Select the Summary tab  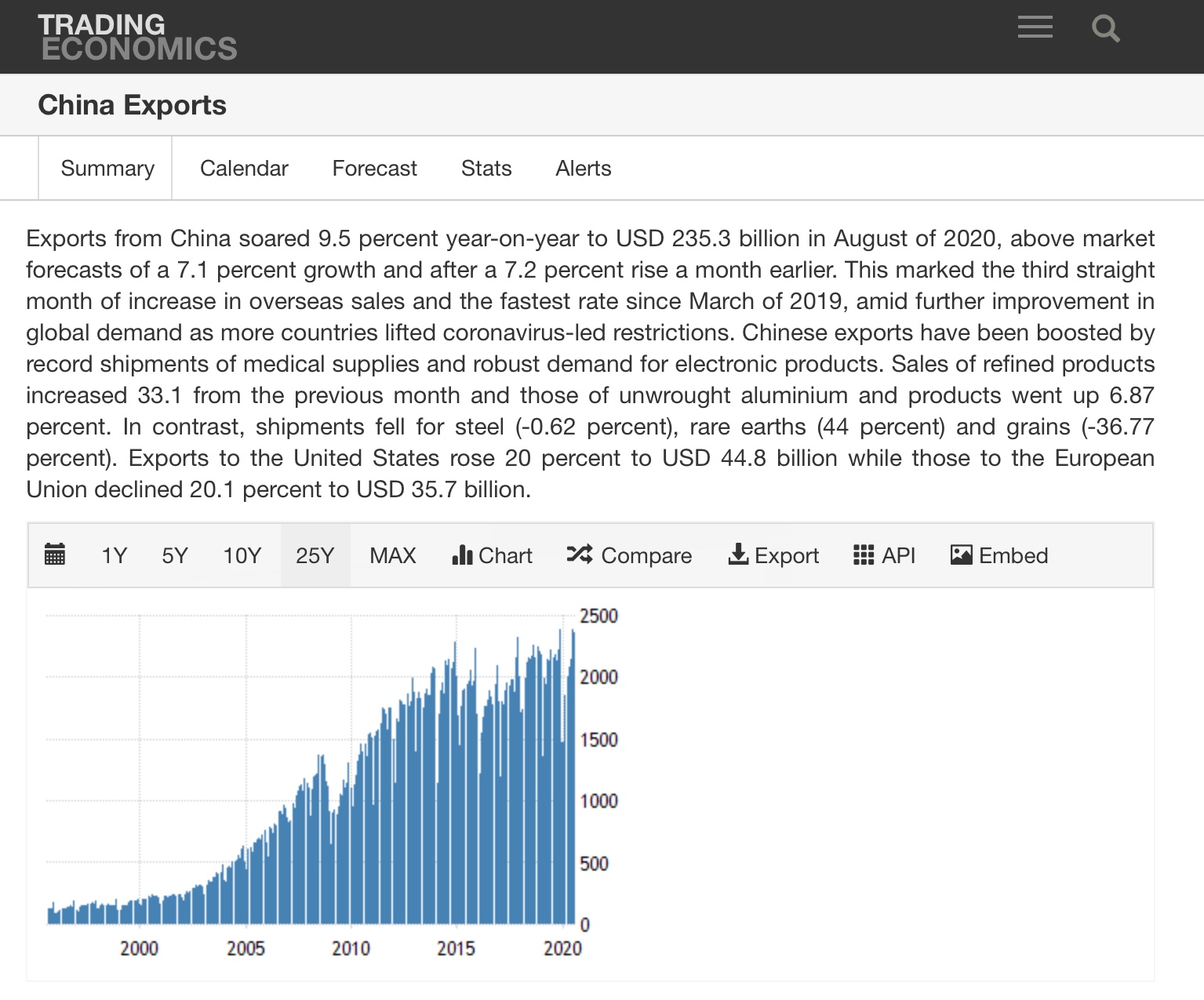107,168
